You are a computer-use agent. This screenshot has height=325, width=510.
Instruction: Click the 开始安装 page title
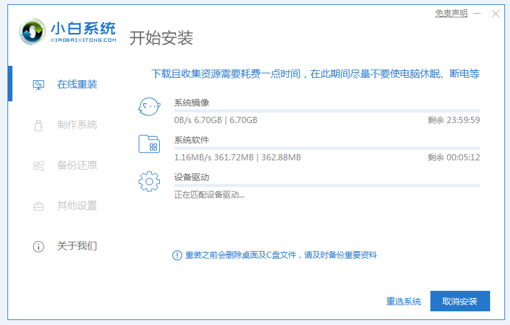click(161, 38)
